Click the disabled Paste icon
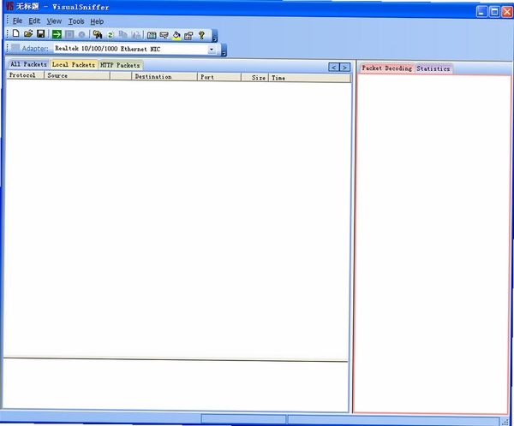Viewport: 514px width, 426px height. [x=136, y=35]
